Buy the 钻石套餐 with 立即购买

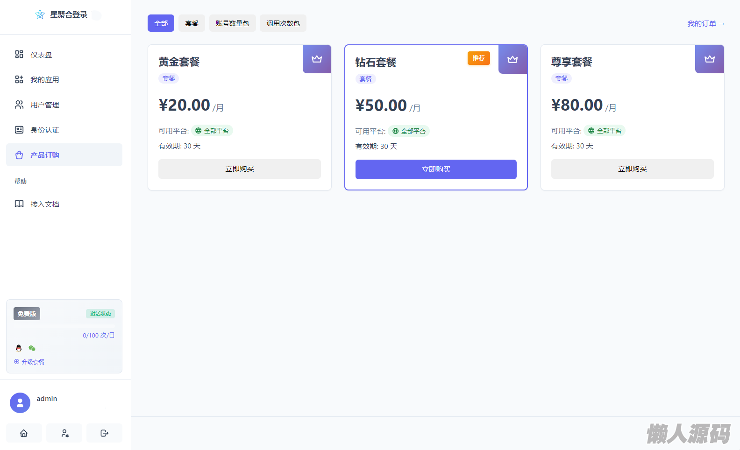[436, 169]
